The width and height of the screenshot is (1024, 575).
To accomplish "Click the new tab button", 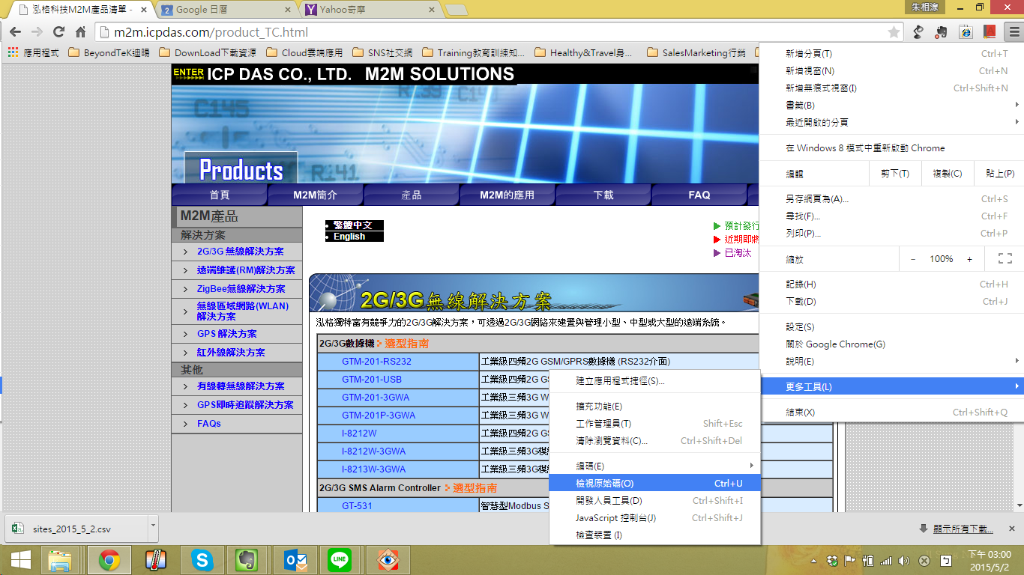I will click(457, 10).
